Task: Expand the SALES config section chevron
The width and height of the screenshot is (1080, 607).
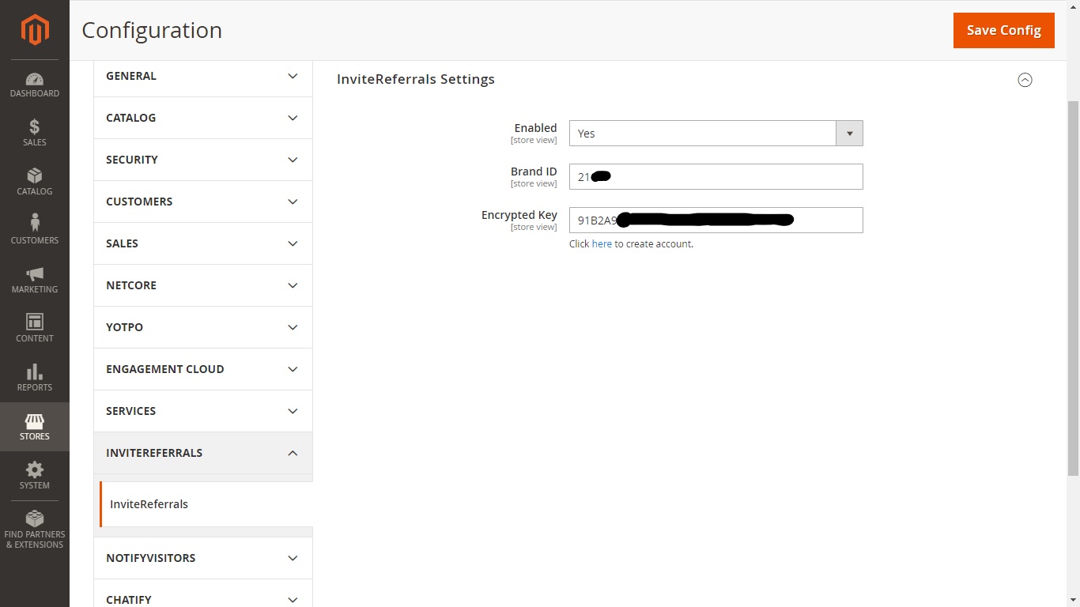Action: click(293, 243)
